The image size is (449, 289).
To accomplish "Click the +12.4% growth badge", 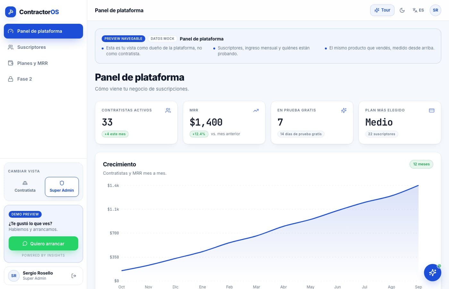I will coord(199,134).
